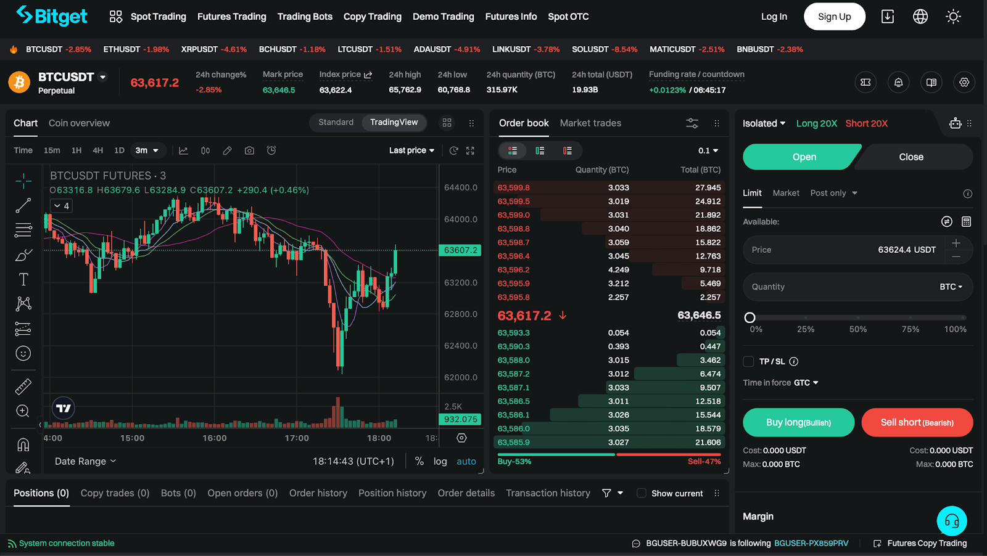Open Futures Trading menu
Image resolution: width=987 pixels, height=556 pixels.
click(231, 17)
